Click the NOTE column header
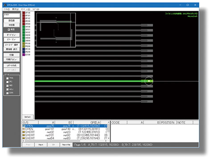Image resolution: width=214 pixels, height=161 pixels. [185, 123]
